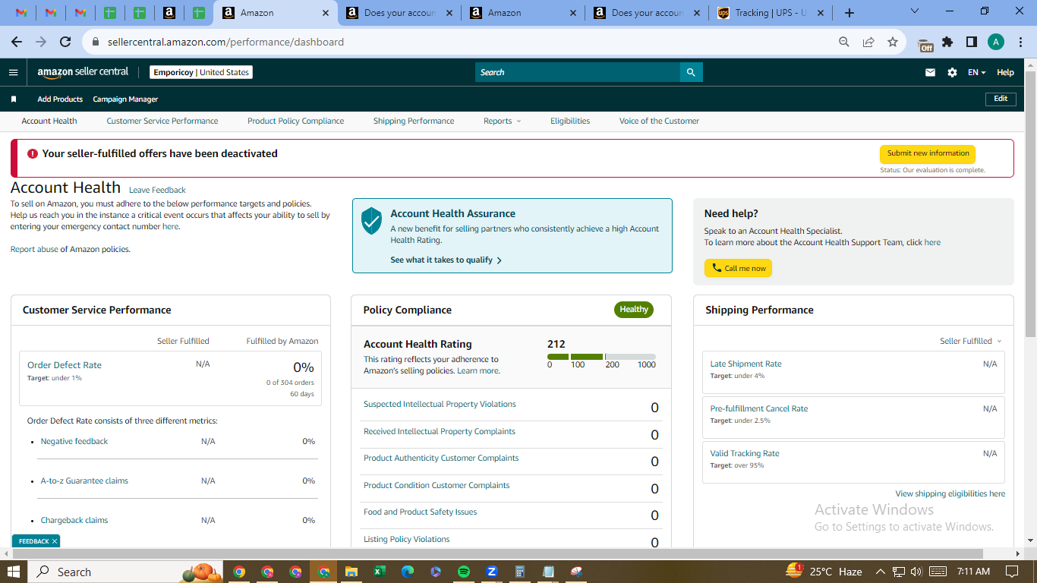1037x583 pixels.
Task: Click the Call me now button
Action: coord(738,268)
